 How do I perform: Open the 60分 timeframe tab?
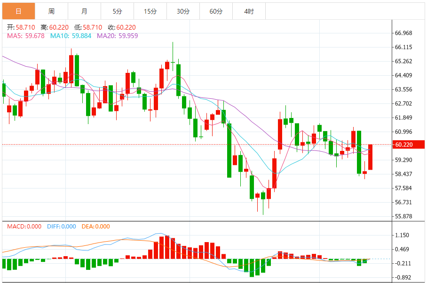216,11
